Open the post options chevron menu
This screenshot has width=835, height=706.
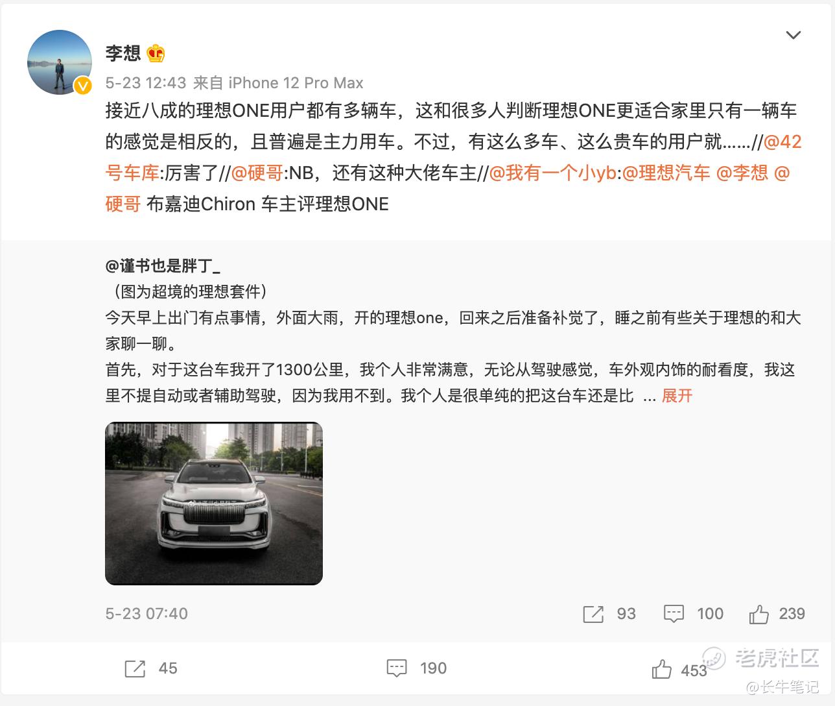pos(793,35)
